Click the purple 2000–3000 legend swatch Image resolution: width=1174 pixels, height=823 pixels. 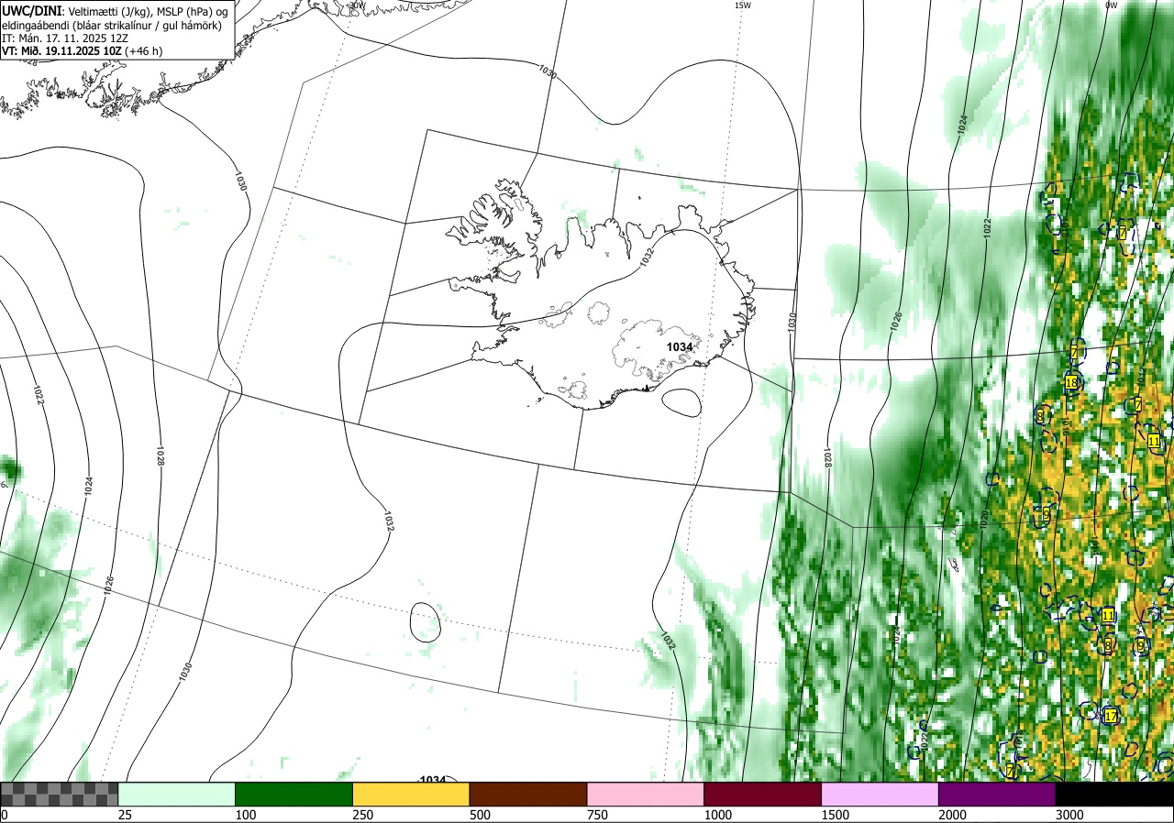click(x=997, y=794)
